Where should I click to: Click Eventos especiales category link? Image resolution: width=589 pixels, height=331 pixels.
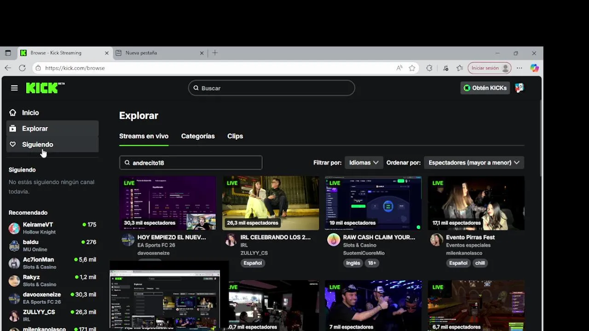pos(468,245)
